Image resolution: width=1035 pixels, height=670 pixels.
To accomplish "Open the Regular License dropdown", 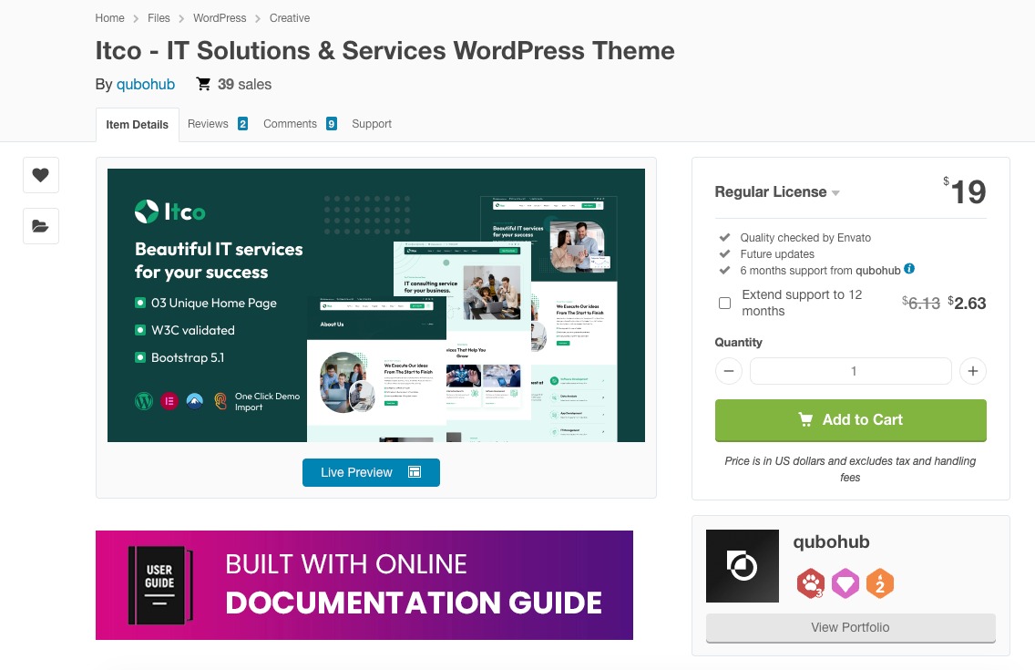I will click(x=777, y=192).
